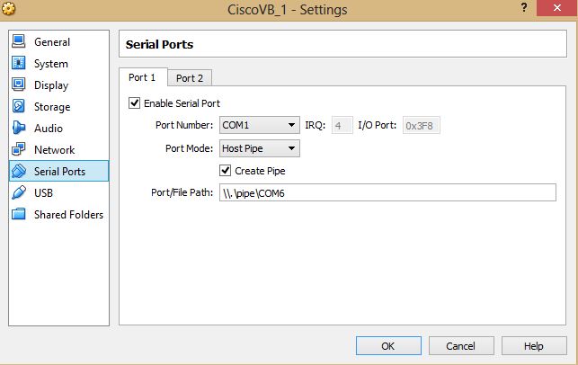Click the General category icon

[x=18, y=42]
